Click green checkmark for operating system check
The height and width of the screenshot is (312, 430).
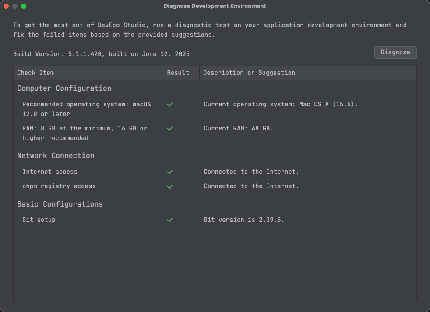pos(170,105)
